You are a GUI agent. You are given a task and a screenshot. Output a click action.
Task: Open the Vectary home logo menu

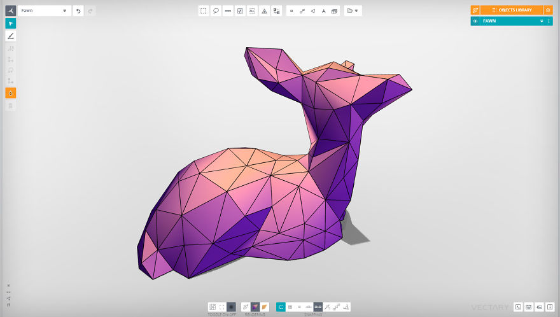click(10, 11)
